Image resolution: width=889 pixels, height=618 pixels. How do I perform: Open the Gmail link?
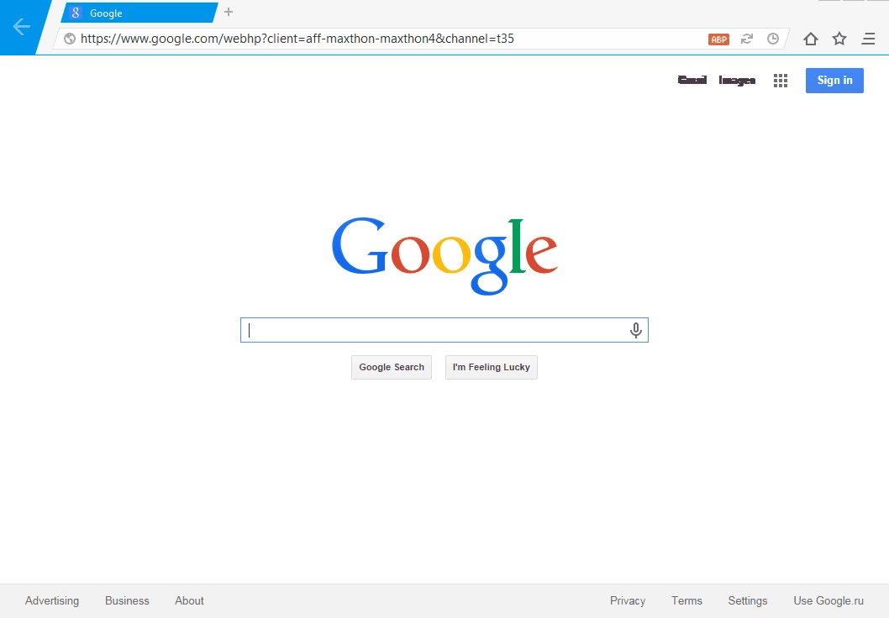pos(692,80)
